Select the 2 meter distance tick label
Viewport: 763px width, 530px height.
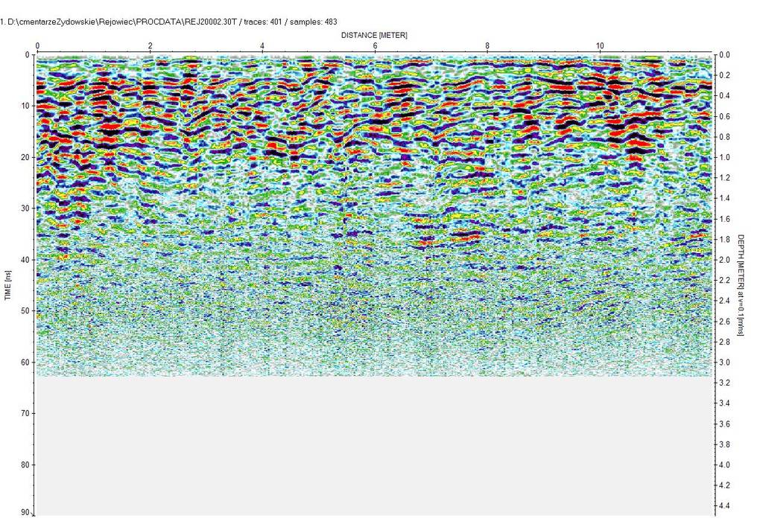coord(151,45)
